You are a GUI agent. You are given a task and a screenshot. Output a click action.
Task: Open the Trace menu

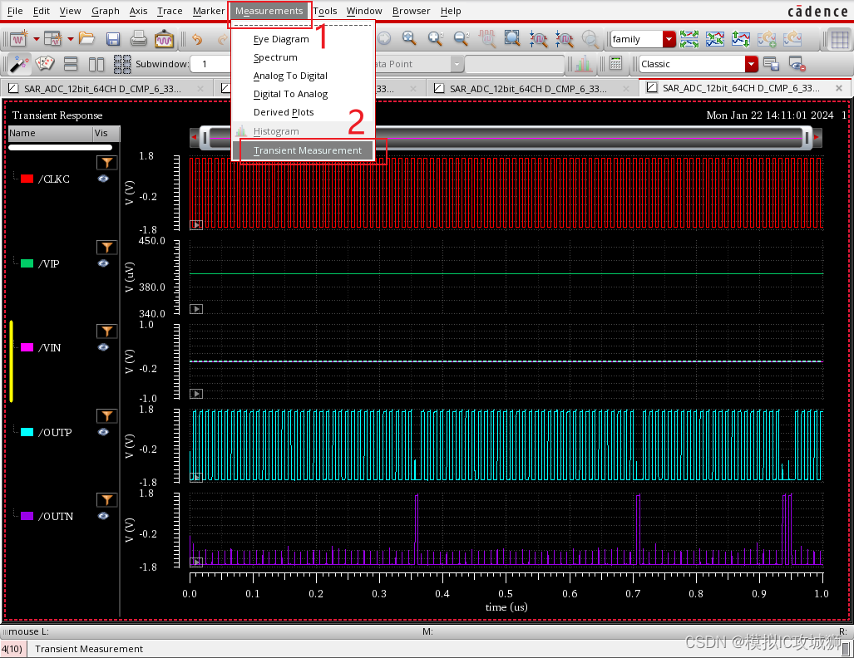(x=170, y=11)
